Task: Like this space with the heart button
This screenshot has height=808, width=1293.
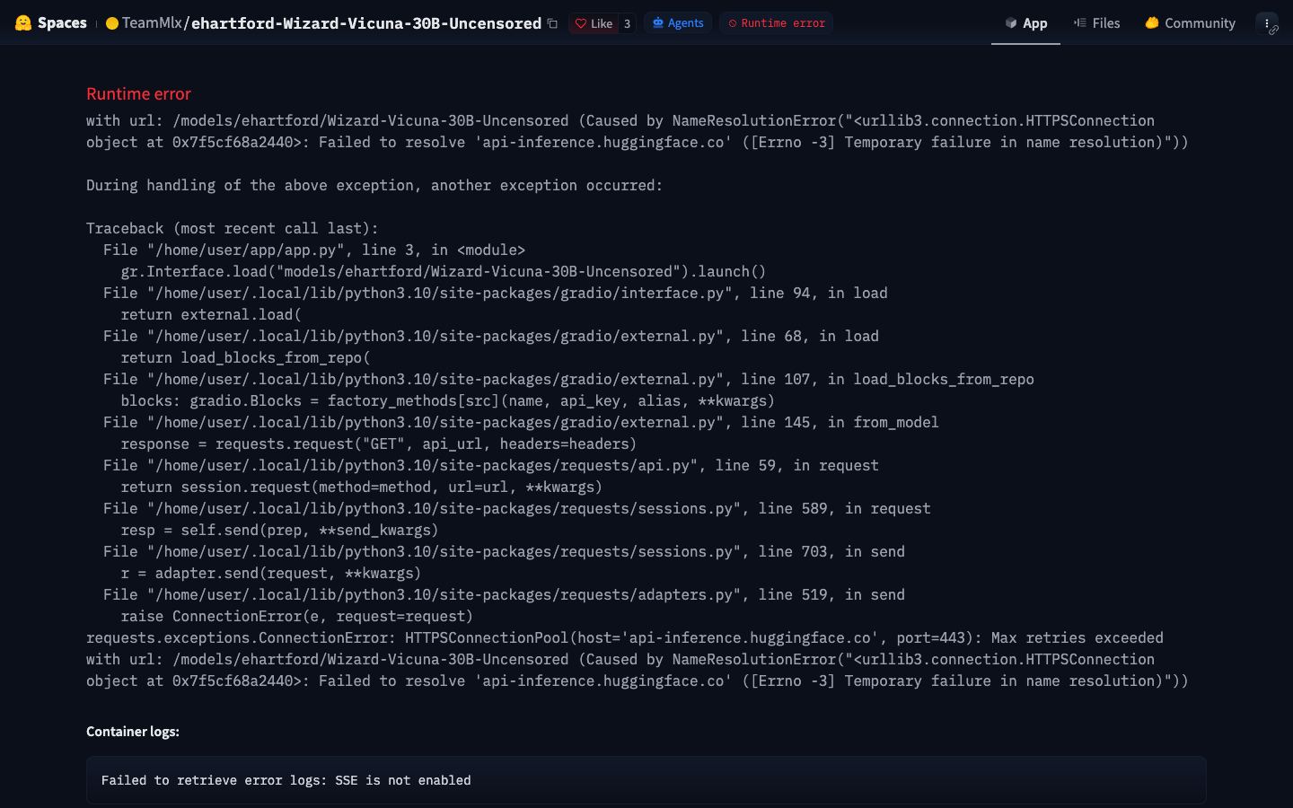Action: click(594, 23)
